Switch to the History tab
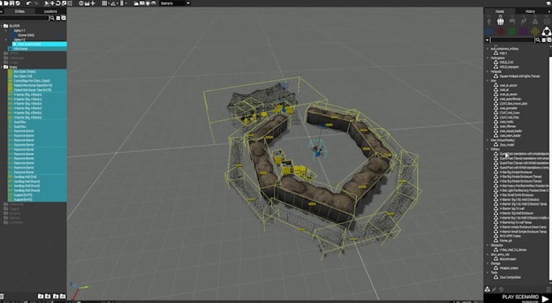Screen dimensions: 552x303 pyautogui.click(x=530, y=11)
